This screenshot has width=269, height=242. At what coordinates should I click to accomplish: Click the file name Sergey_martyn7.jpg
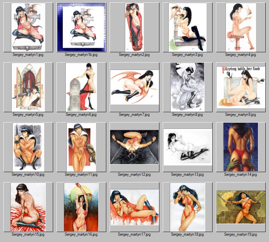pyautogui.click(x=134, y=115)
